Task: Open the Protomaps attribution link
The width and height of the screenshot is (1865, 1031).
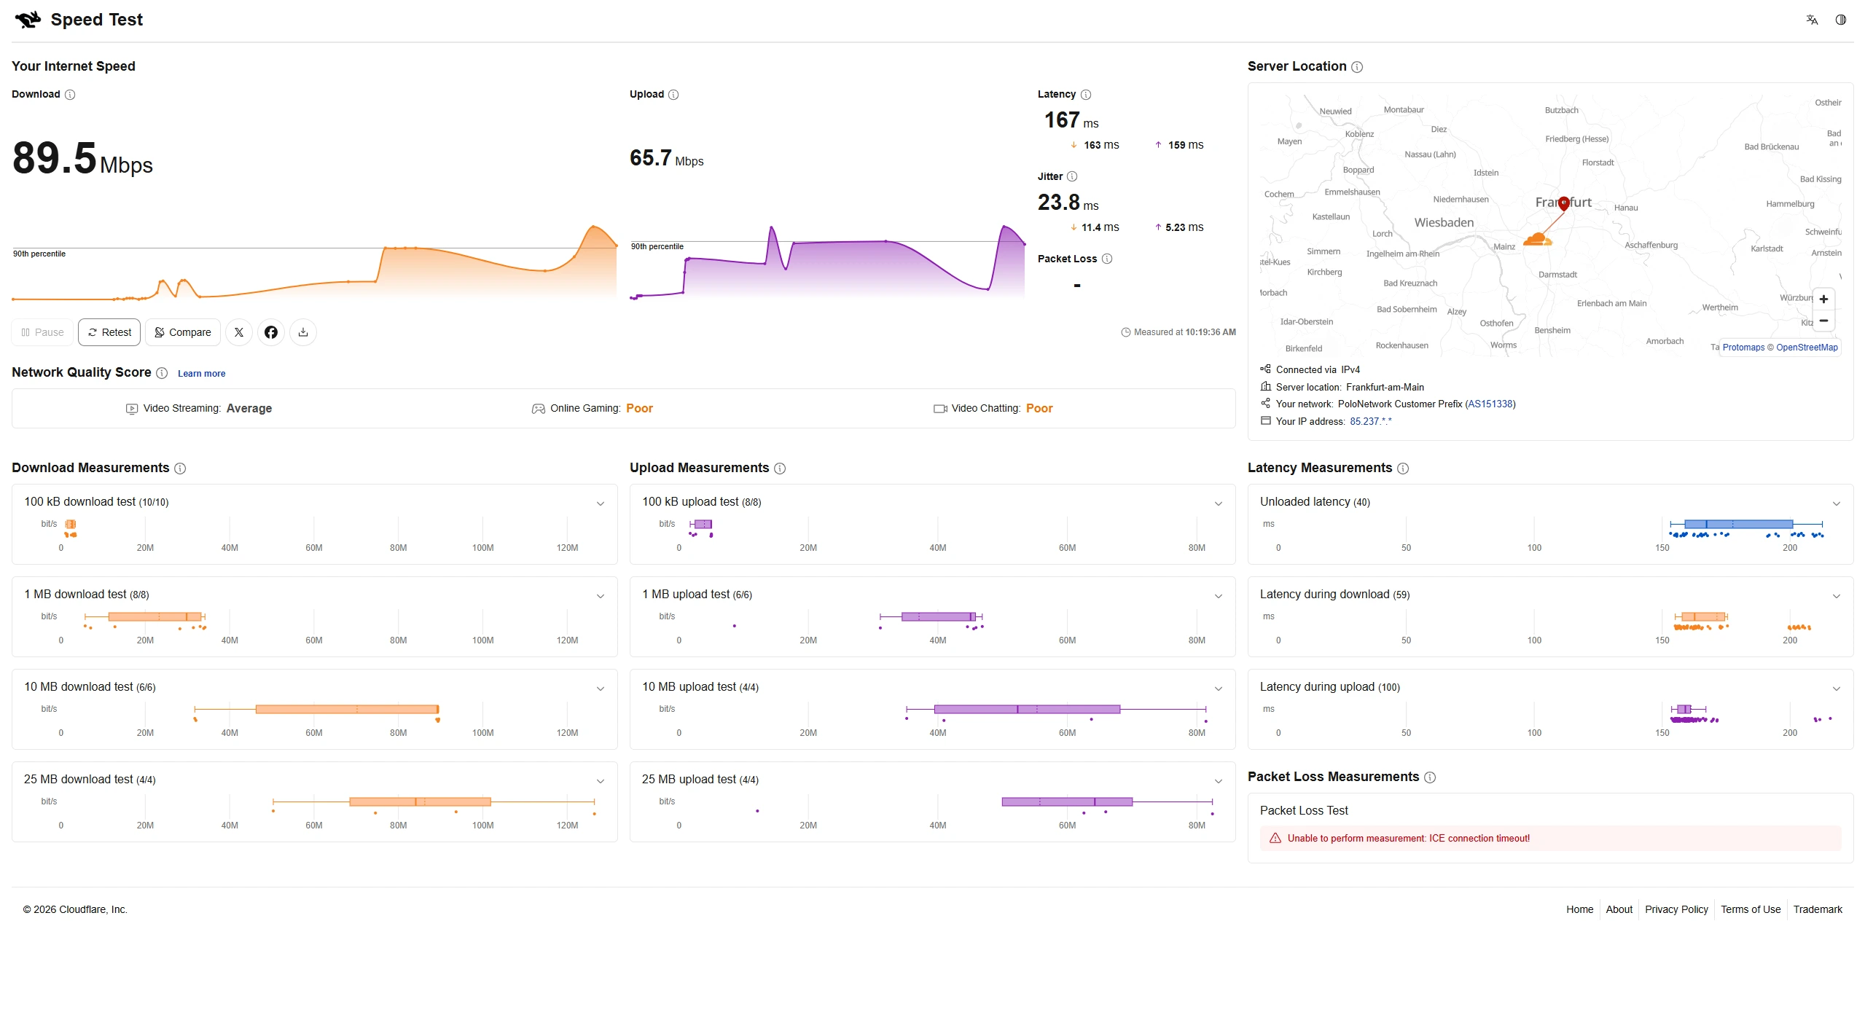Action: (1743, 348)
